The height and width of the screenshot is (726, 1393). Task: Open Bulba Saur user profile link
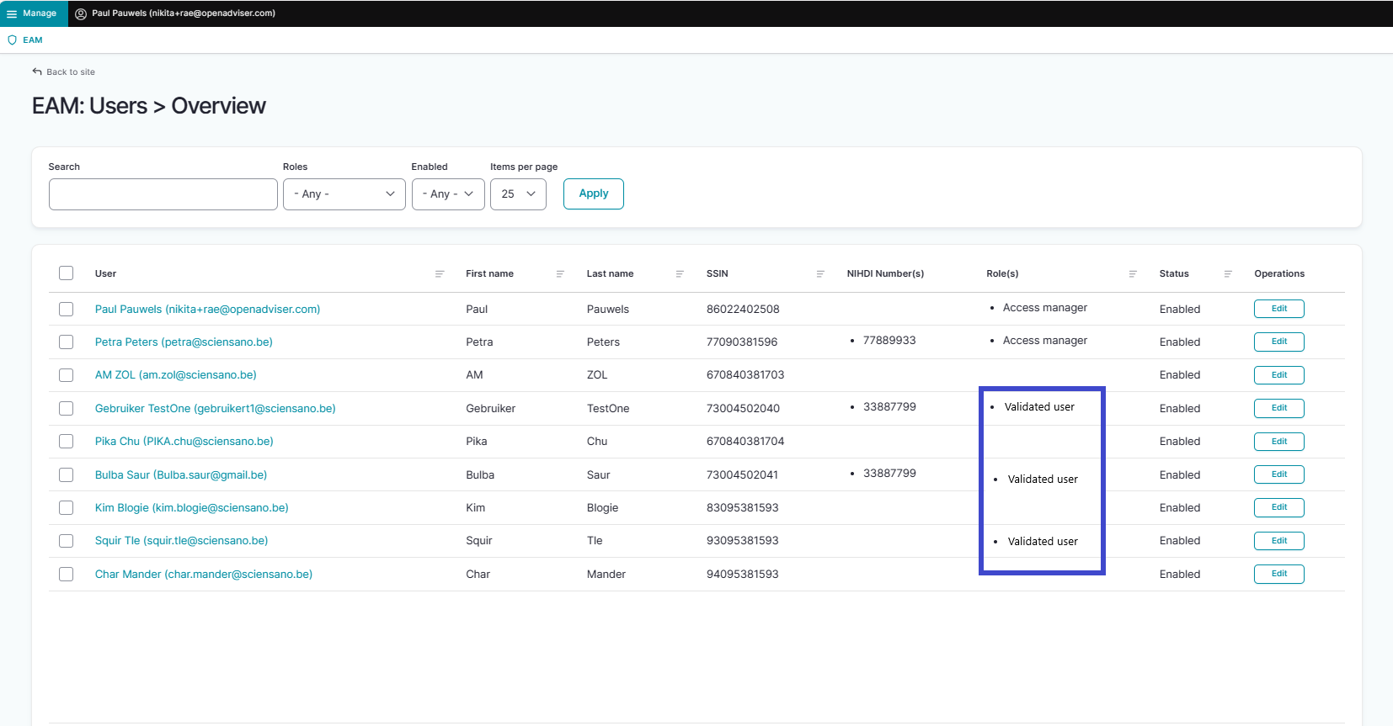[181, 475]
